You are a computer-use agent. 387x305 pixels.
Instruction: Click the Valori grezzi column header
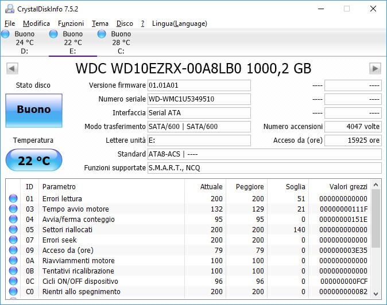coord(339,187)
